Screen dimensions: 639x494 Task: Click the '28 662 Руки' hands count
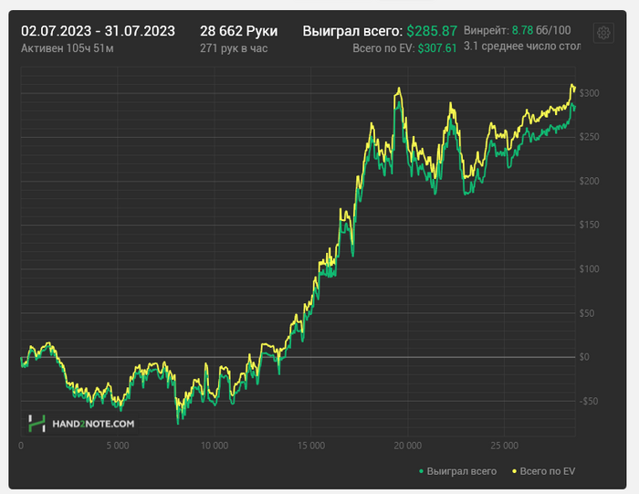point(239,31)
